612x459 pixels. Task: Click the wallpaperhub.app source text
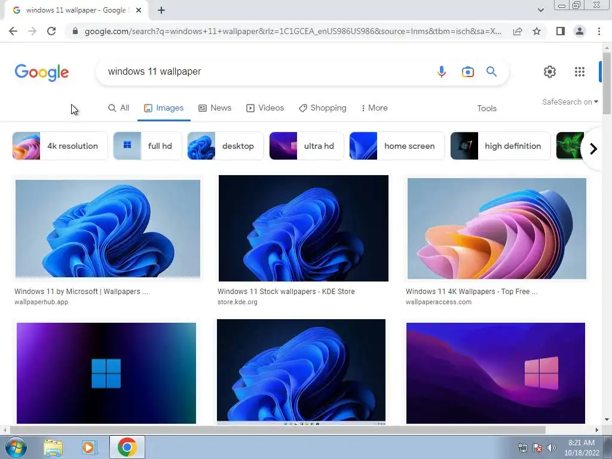(41, 302)
